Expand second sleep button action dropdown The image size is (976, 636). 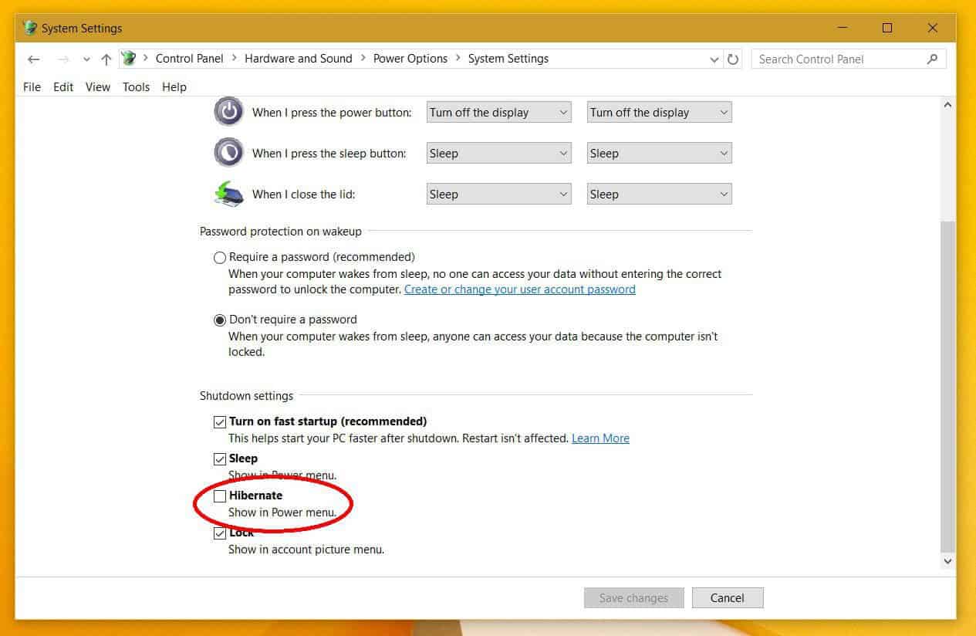pos(659,154)
